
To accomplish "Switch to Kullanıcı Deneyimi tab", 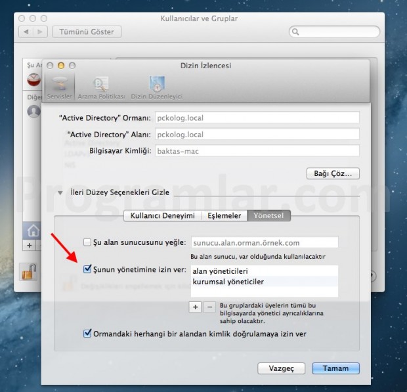I will point(163,216).
